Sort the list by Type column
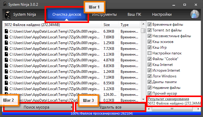The width and height of the screenshot is (203, 117). [x=129, y=25]
